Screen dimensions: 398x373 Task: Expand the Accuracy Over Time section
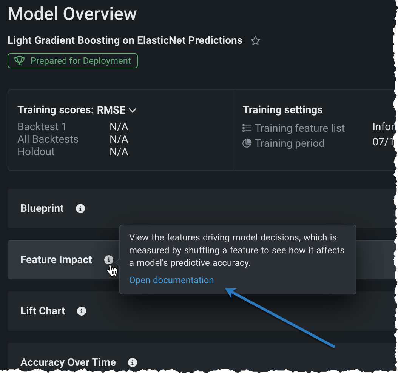pos(68,362)
